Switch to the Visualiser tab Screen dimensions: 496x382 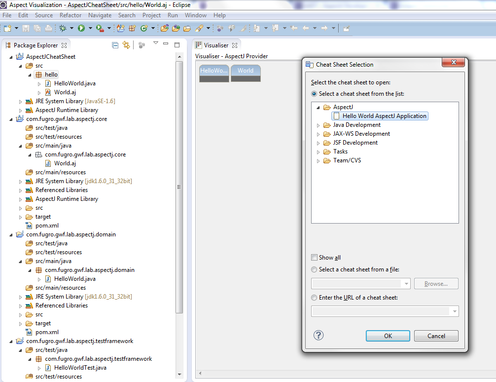216,45
